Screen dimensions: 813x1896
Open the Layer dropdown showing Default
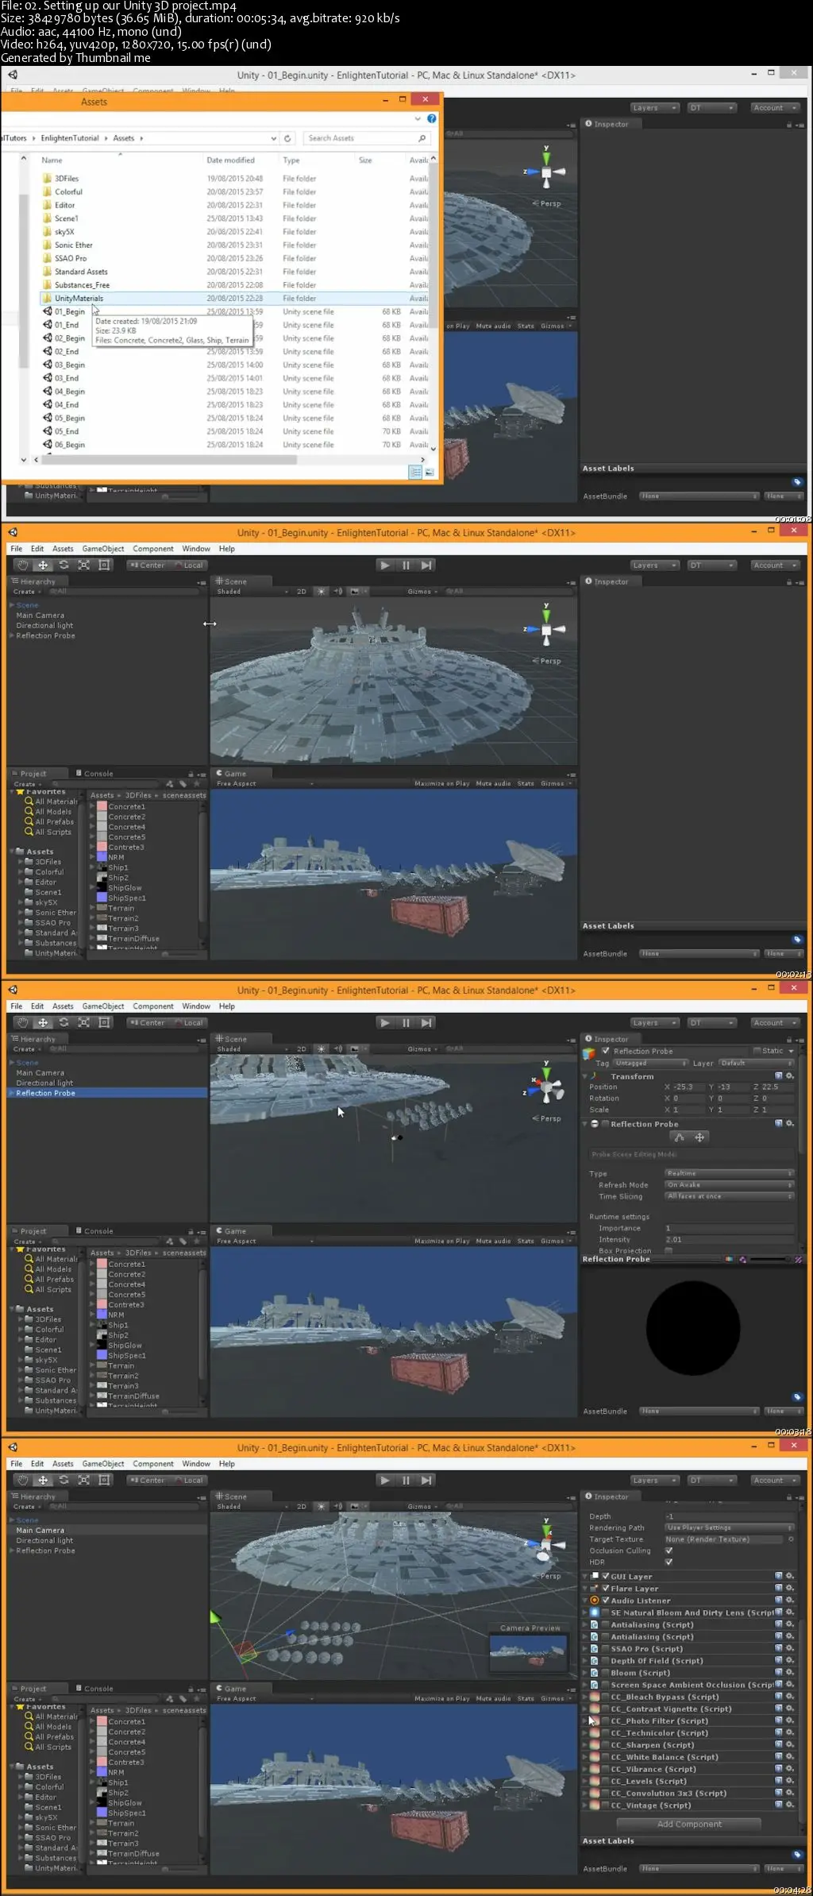[x=755, y=1063]
